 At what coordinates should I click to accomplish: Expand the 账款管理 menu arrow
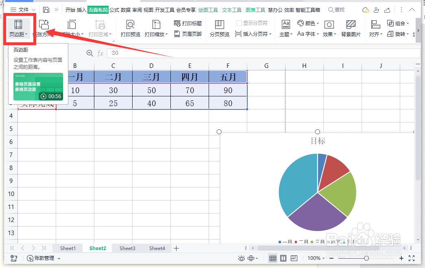point(59,258)
